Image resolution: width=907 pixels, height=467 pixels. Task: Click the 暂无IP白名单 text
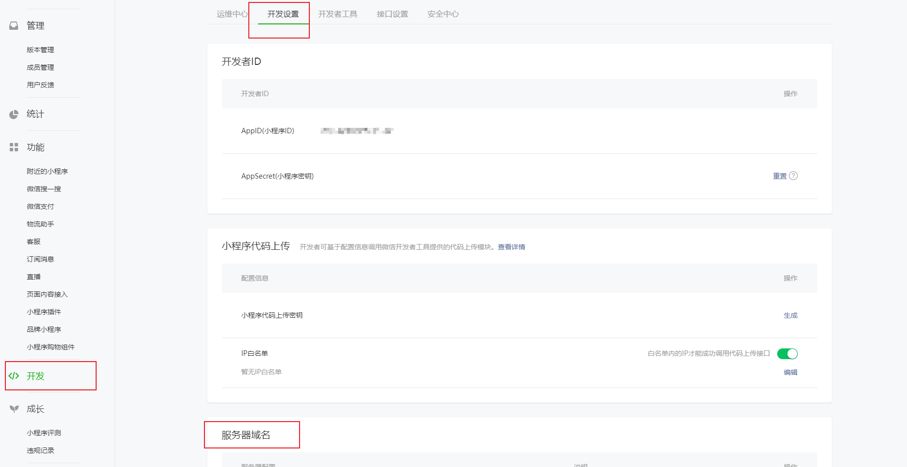(262, 372)
